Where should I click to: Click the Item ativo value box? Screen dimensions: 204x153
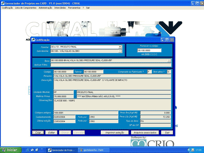169,72
